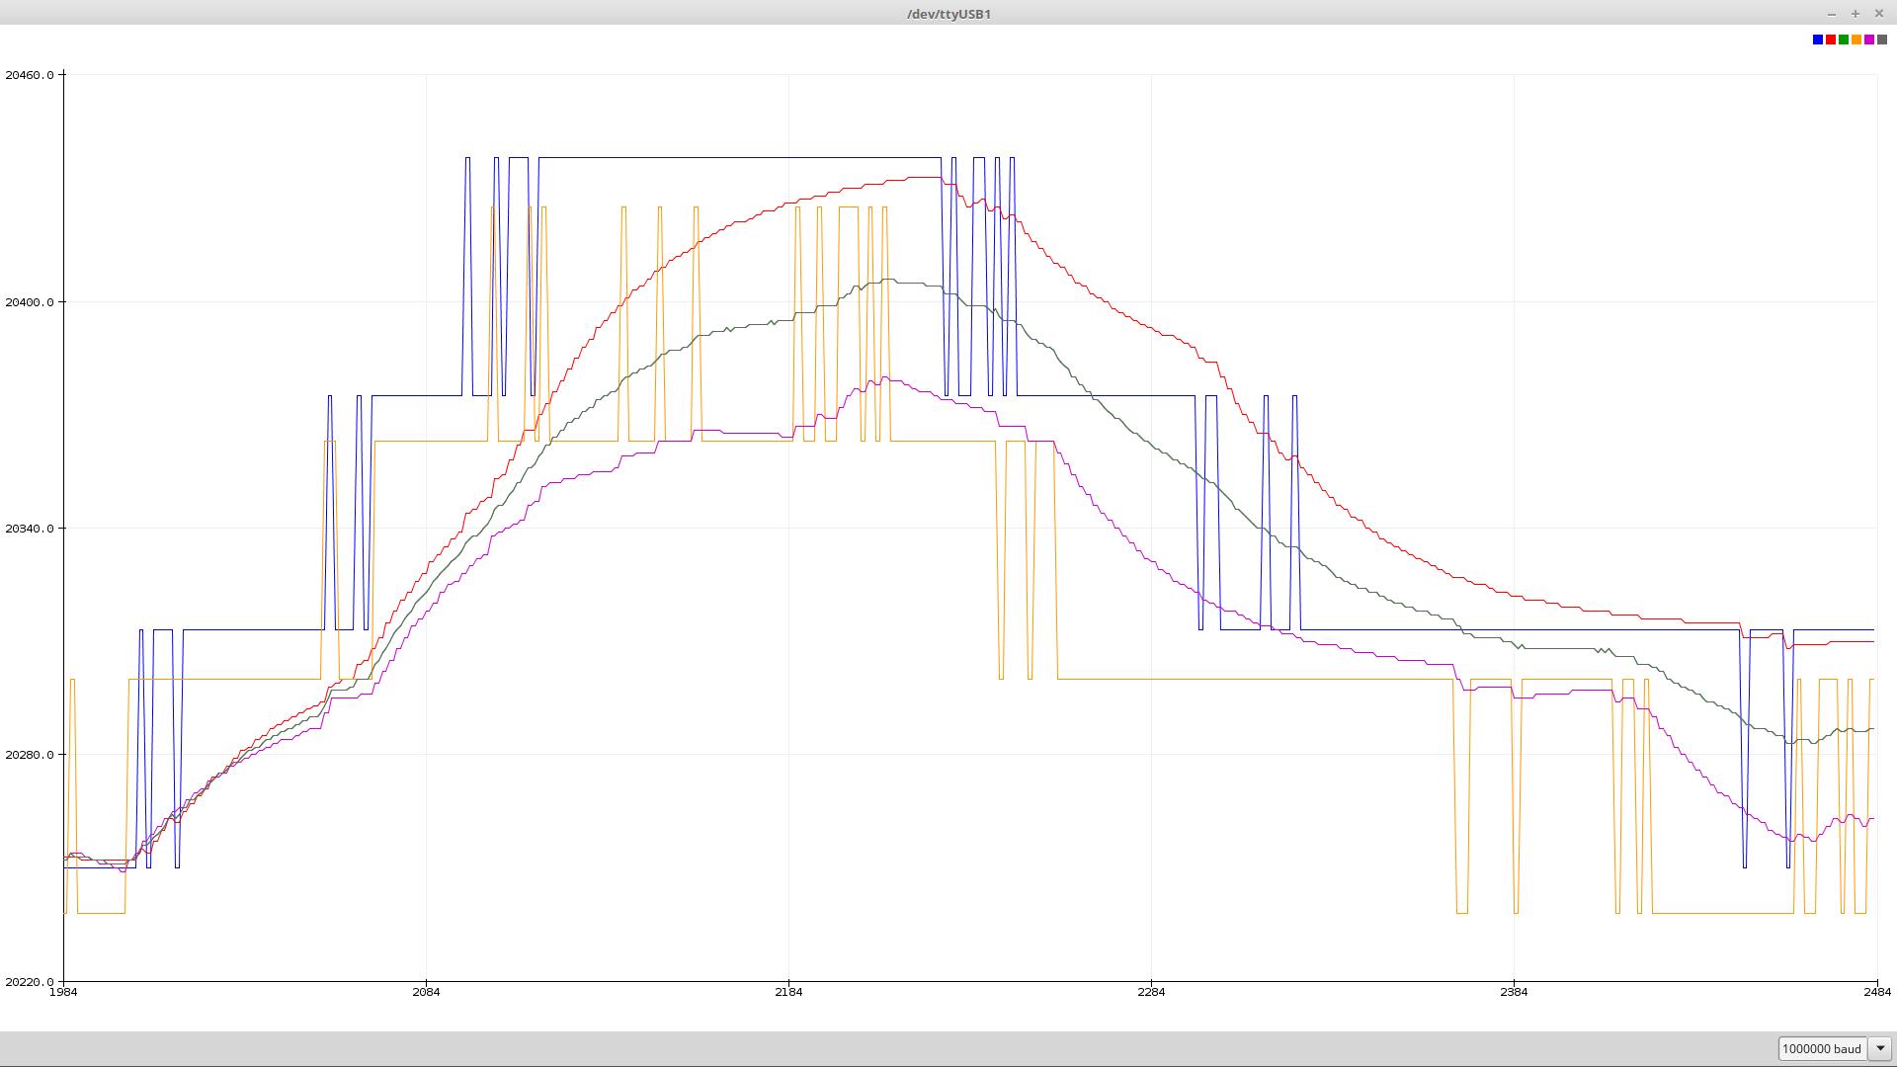Maximize window with the plus button
1897x1067 pixels.
click(1856, 14)
